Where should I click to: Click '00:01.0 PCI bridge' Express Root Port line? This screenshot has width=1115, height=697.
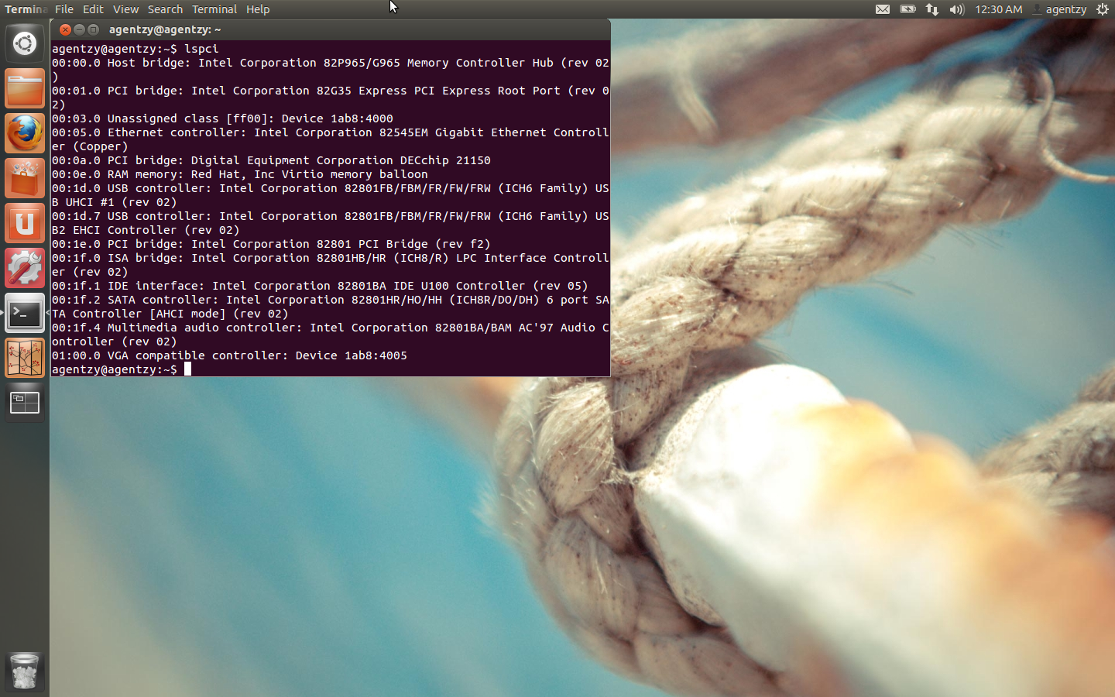coord(331,98)
